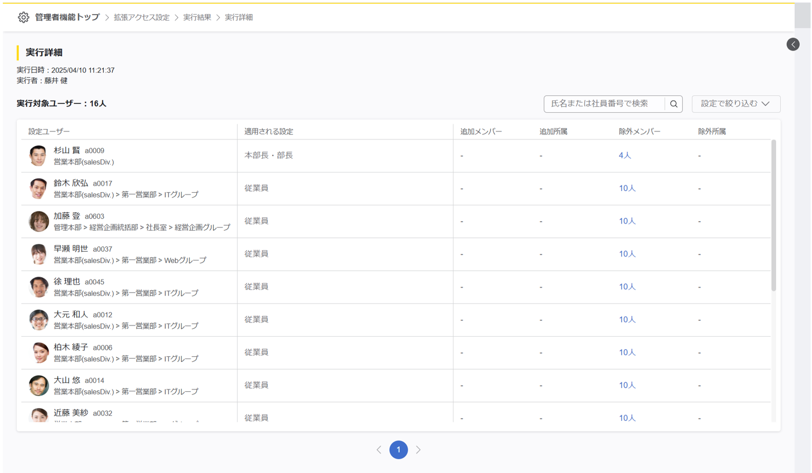Click 従業員 setting in 加藤 登 row

(x=256, y=221)
